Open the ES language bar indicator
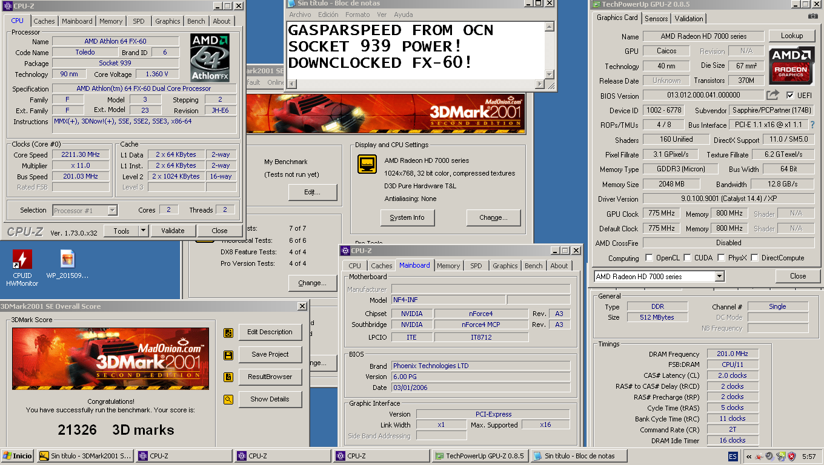The width and height of the screenshot is (824, 465). 733,456
